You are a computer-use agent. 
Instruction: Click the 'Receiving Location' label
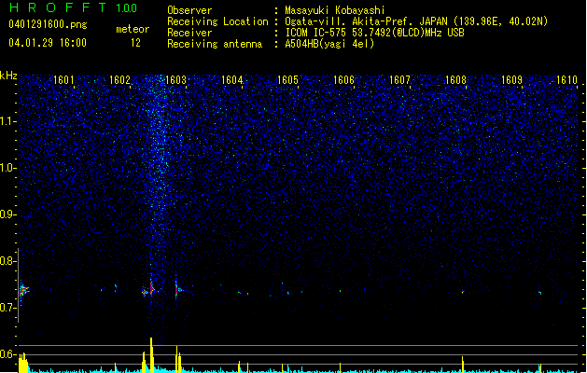(217, 21)
